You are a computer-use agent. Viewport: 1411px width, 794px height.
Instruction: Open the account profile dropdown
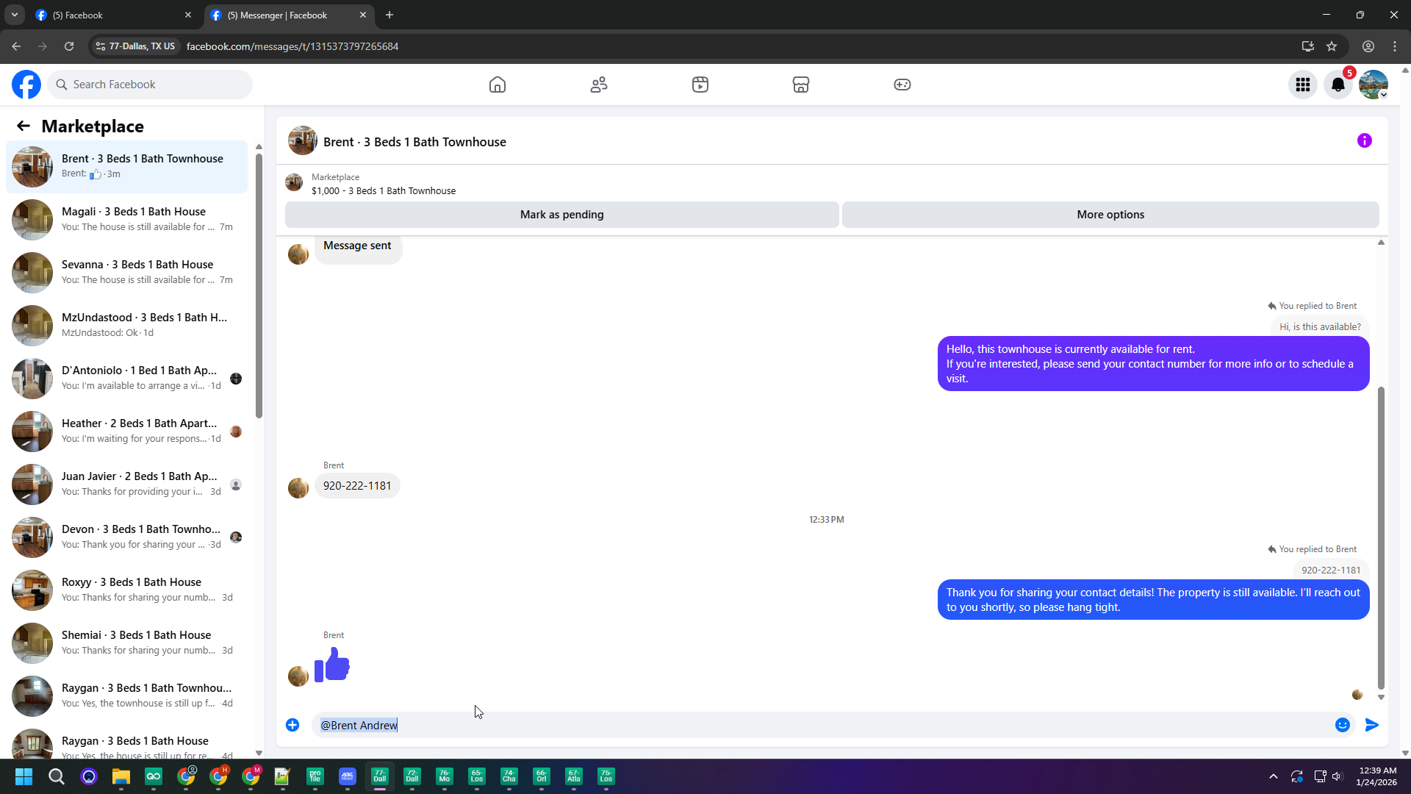[x=1374, y=85]
